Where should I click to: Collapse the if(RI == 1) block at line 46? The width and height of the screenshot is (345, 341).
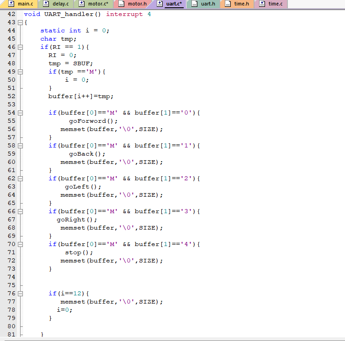pos(20,47)
